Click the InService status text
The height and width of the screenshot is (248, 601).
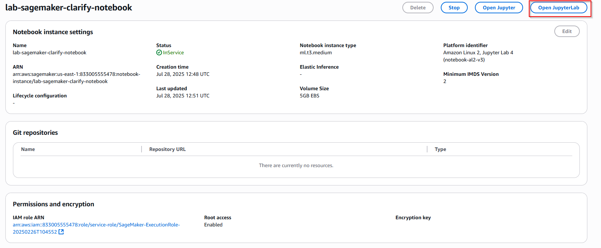click(x=174, y=52)
